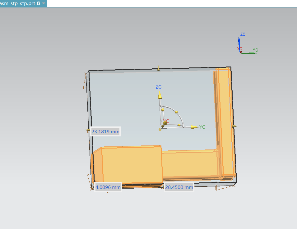This screenshot has height=229, width=297.
Task: Click the float-window icon on the part tab
Action: click(39, 3)
